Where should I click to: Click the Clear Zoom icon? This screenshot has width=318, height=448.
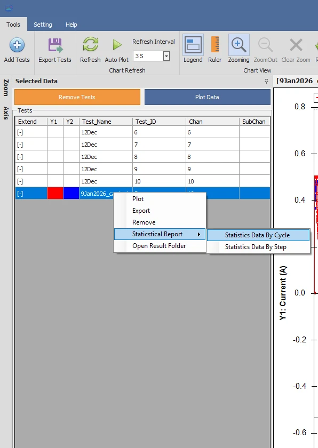tap(296, 45)
